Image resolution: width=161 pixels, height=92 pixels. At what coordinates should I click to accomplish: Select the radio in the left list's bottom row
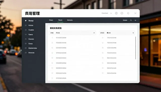point(52,78)
